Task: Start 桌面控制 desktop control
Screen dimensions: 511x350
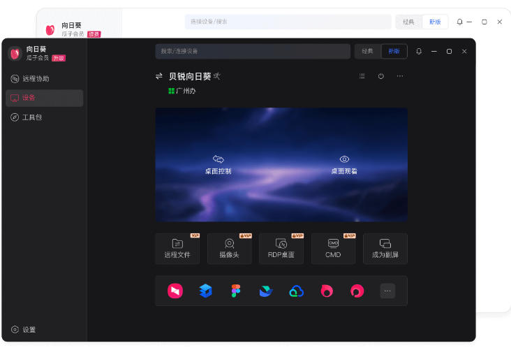Action: 219,165
